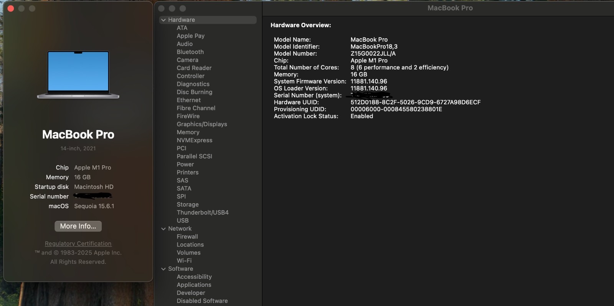Open the Printers entry

(x=187, y=173)
